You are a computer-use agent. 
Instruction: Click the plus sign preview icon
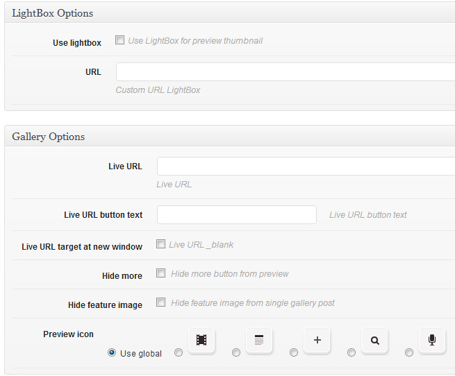[x=317, y=340]
